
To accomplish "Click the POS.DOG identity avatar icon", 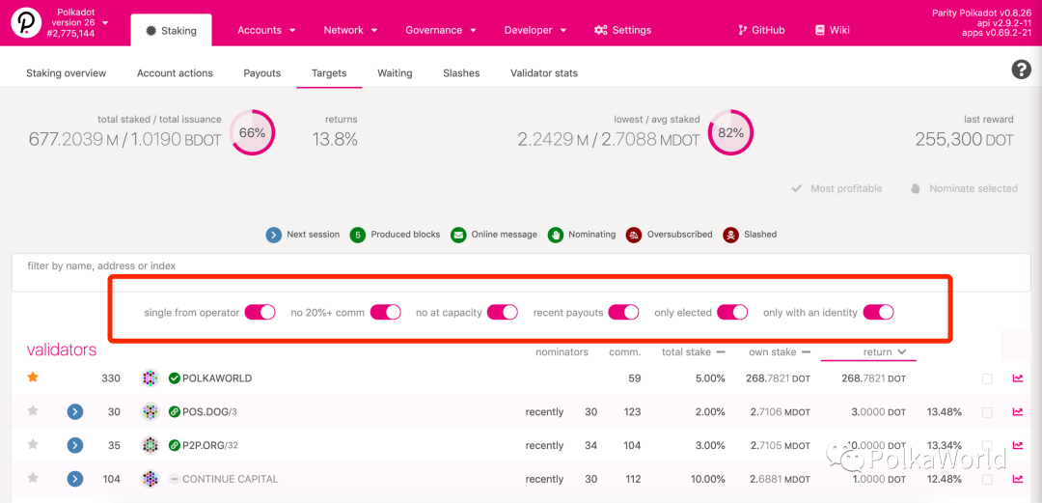I will [x=151, y=412].
